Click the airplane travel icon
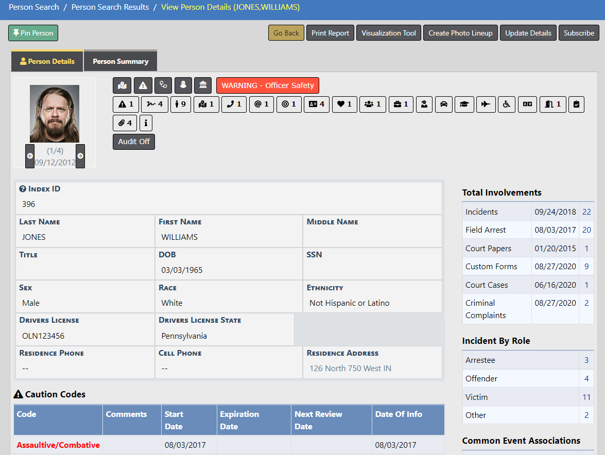 (485, 104)
